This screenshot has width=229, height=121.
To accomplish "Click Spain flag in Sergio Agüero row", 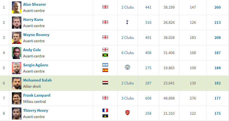I will pos(105,70).
